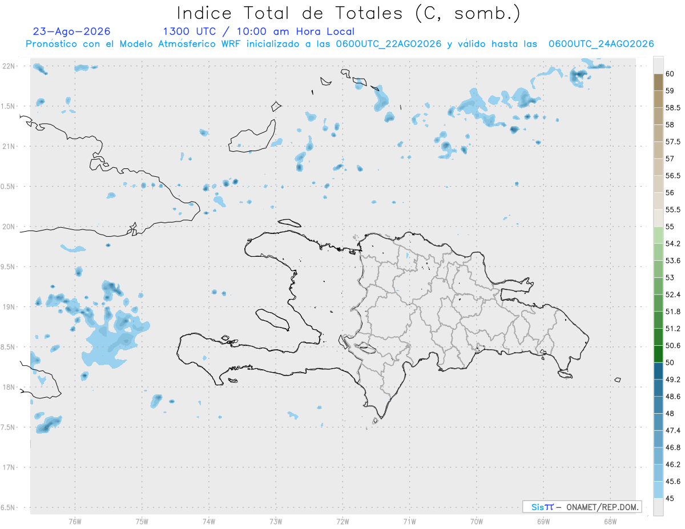Pick the dark brown legend swatch between 59 and 60
The image size is (685, 529).
pyautogui.click(x=658, y=82)
